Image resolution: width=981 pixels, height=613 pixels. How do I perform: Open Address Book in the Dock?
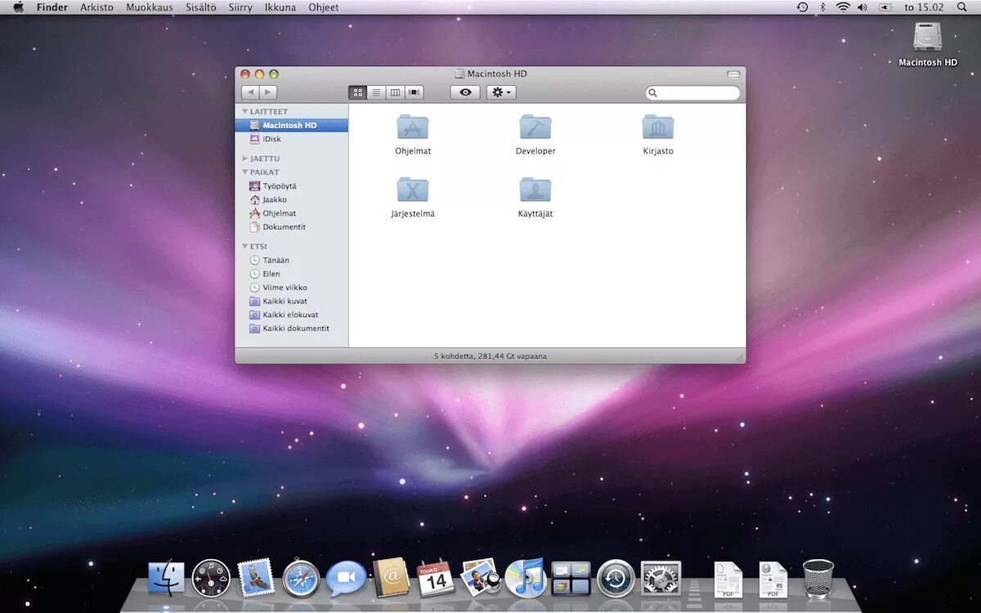(x=391, y=578)
